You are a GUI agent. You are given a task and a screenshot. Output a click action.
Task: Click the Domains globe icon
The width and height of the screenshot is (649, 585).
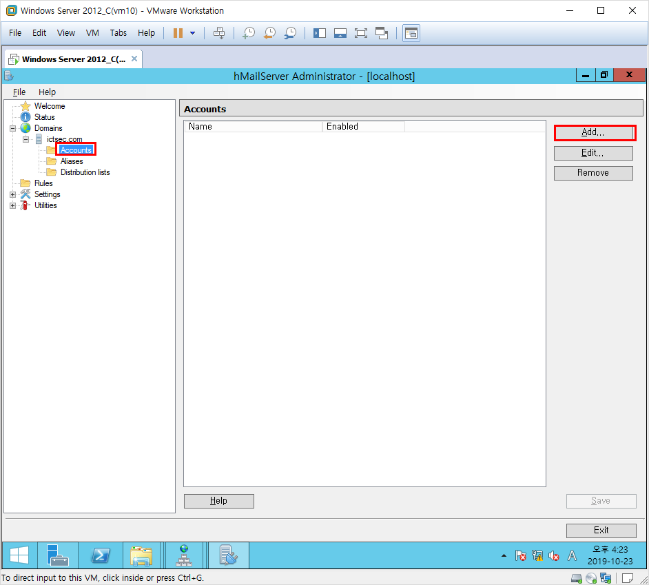pyautogui.click(x=25, y=128)
